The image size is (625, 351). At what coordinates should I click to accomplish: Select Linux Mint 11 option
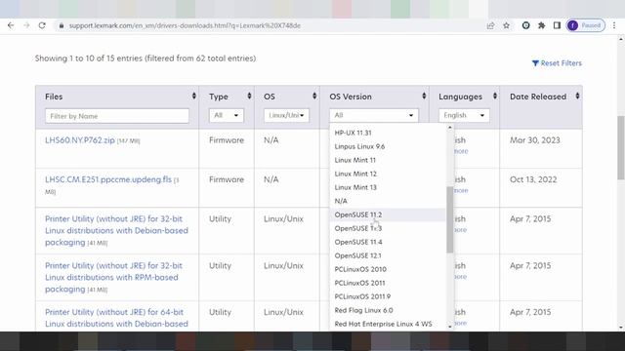388,160
